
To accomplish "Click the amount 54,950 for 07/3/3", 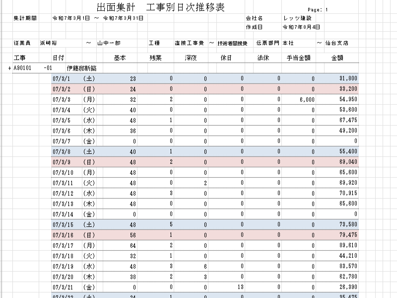I will [348, 99].
